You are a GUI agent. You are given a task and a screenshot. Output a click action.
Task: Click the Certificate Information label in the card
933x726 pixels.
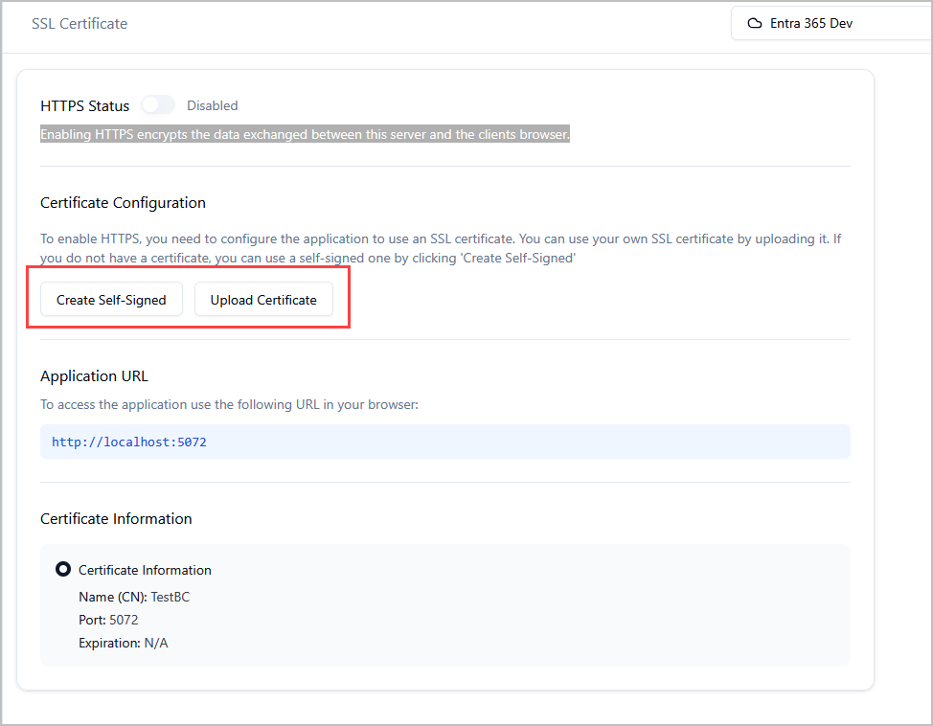(x=145, y=570)
